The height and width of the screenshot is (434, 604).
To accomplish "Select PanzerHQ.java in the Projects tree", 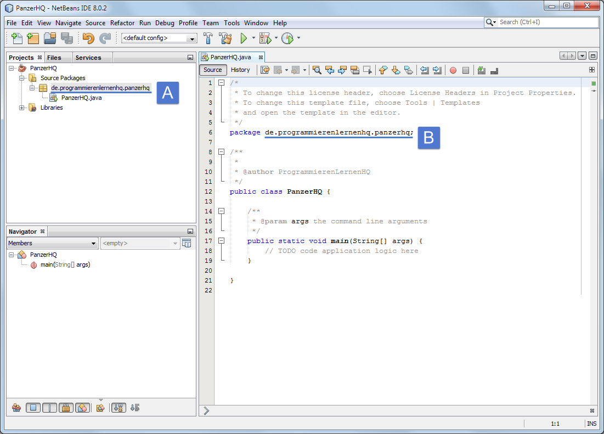I will coord(81,98).
